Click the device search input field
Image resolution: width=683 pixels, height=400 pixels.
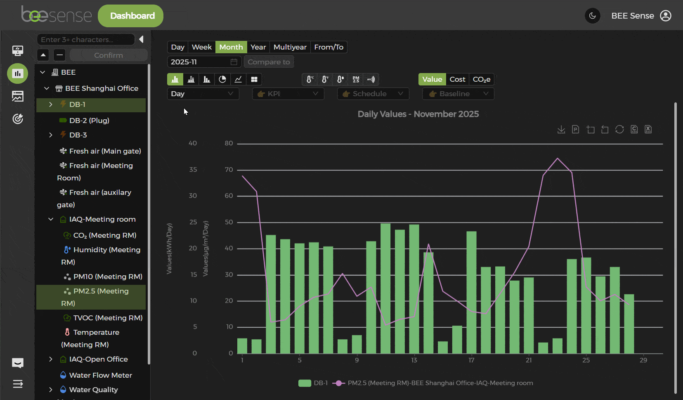[86, 40]
